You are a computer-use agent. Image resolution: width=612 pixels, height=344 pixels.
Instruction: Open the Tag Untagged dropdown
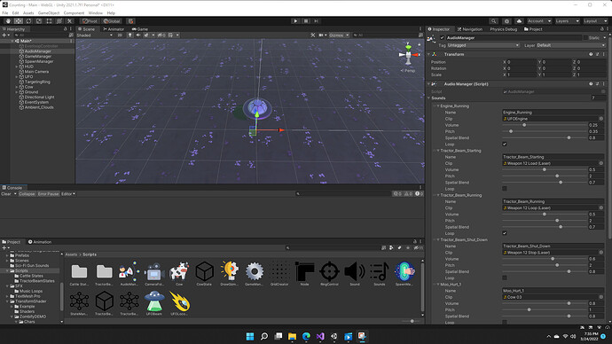pos(483,45)
